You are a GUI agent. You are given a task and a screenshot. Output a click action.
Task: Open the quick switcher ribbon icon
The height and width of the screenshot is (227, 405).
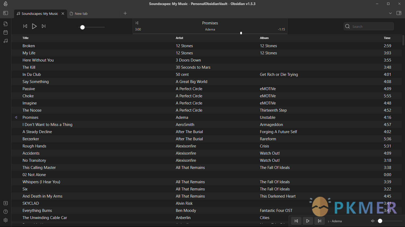click(6, 24)
